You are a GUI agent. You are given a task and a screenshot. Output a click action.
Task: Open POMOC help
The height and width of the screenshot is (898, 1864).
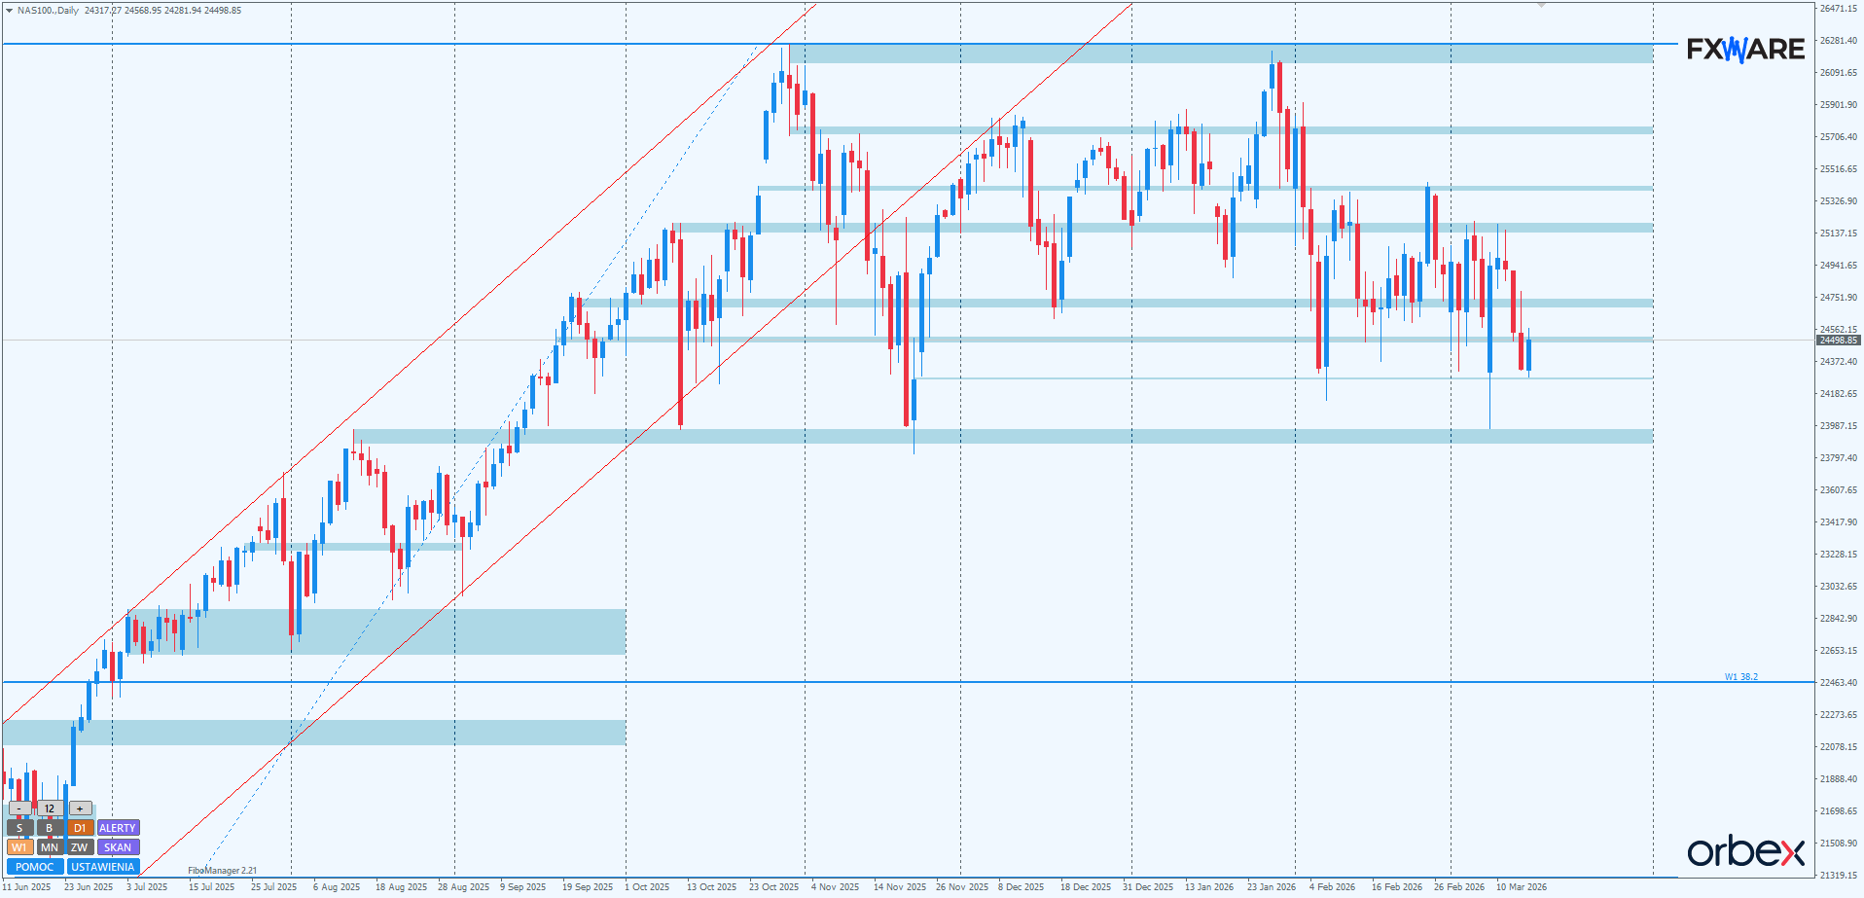[x=35, y=867]
